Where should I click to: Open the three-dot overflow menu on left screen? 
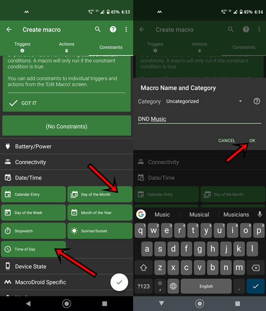pyautogui.click(x=126, y=29)
